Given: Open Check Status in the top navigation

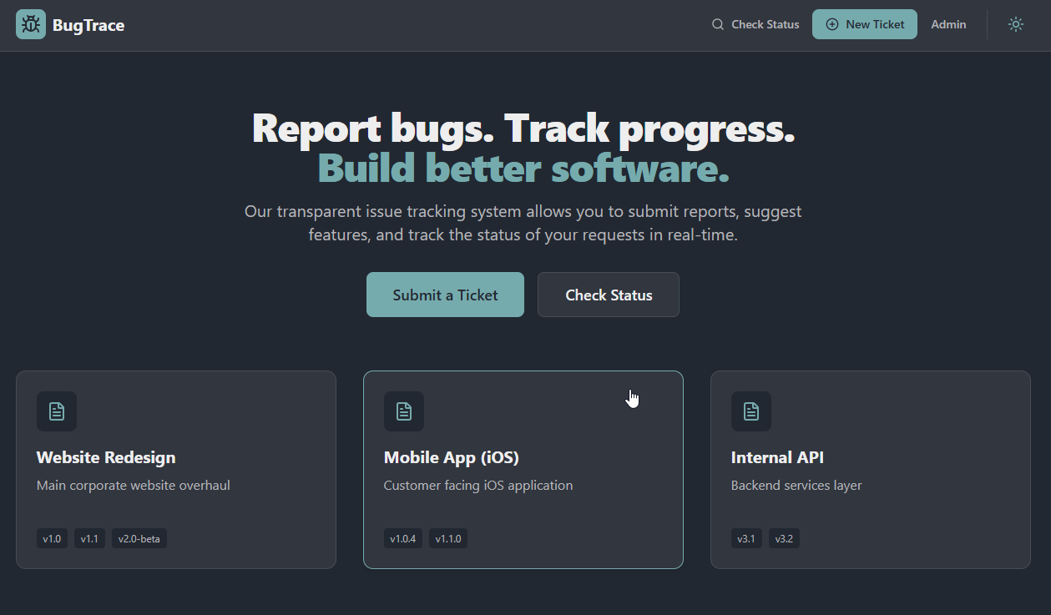Looking at the screenshot, I should 755,24.
